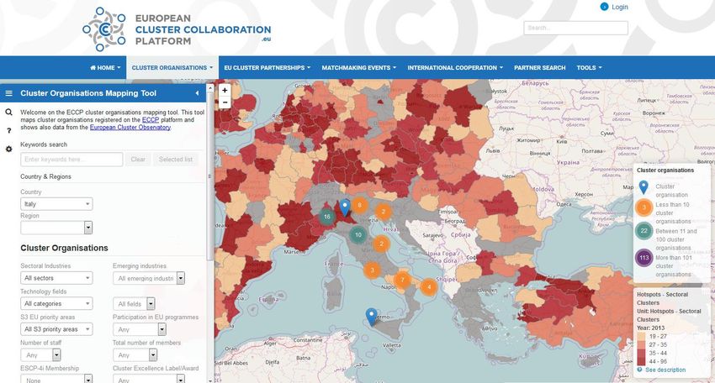Select the search magnifier sidebar icon
715x383 pixels.
8,112
